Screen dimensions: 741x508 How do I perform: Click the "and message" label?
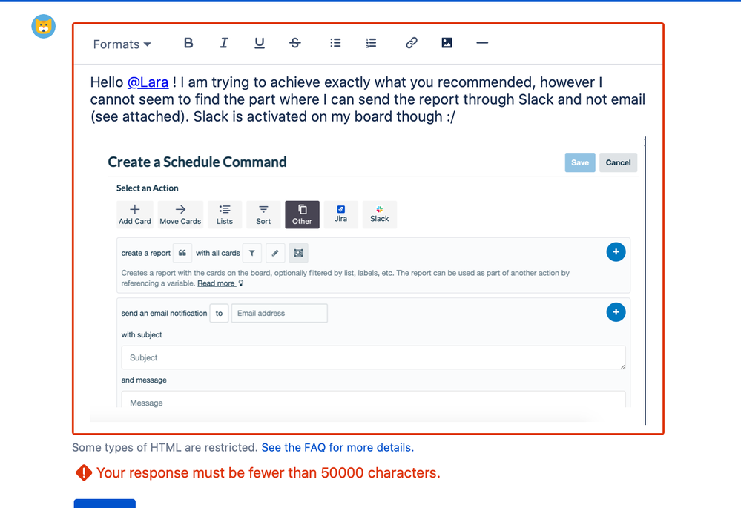[144, 380]
